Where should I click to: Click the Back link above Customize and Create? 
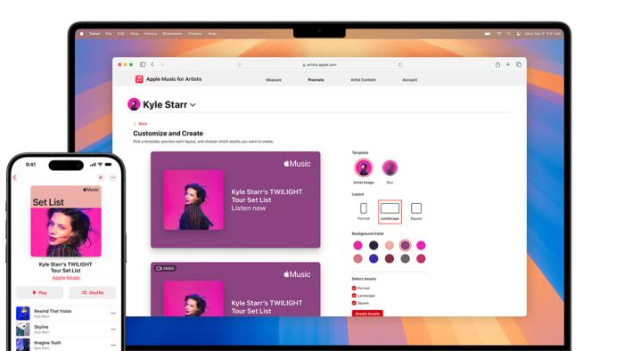(141, 124)
